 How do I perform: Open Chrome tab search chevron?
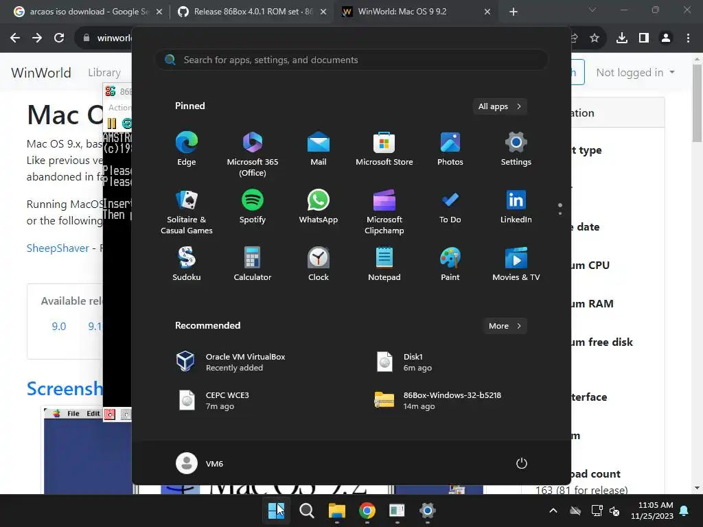(x=592, y=10)
